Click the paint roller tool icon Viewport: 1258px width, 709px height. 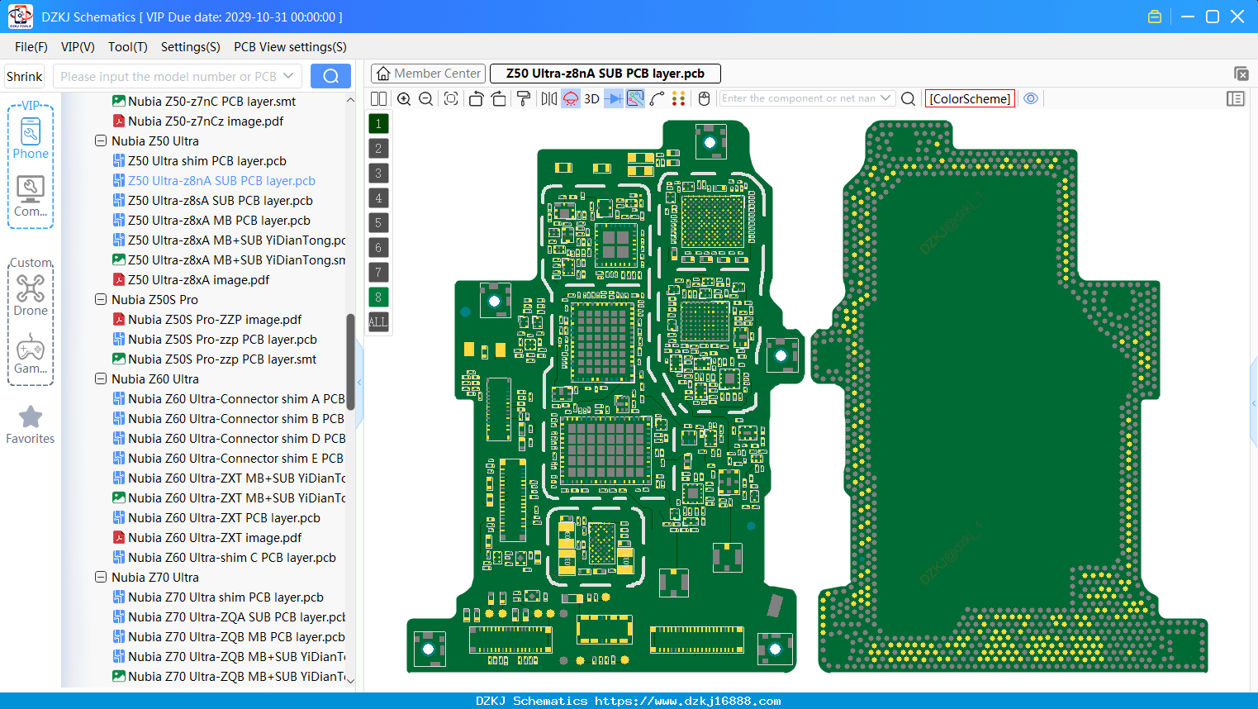(524, 98)
